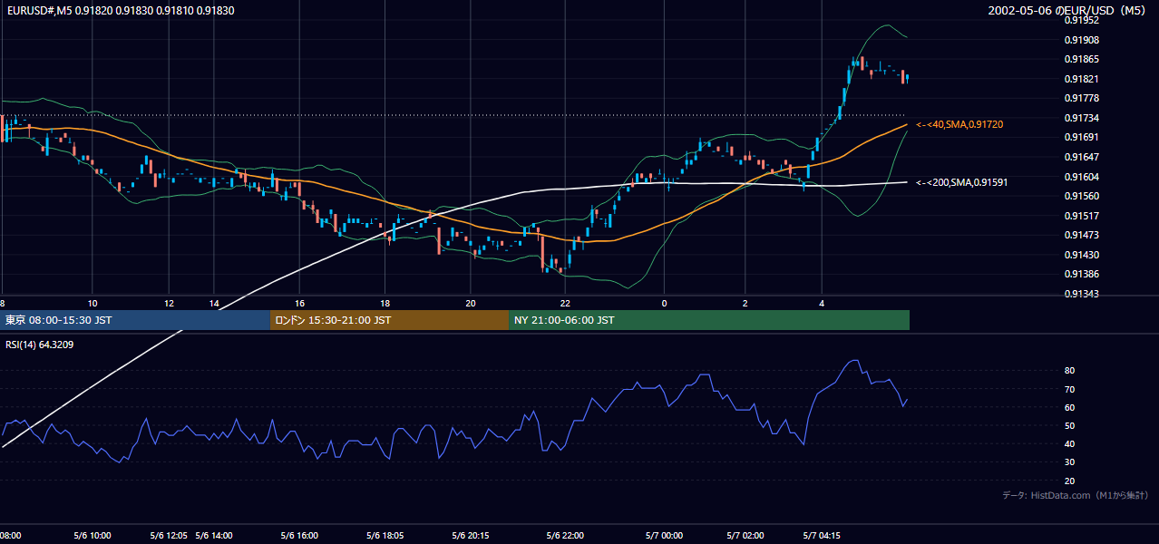This screenshot has width=1159, height=544.
Task: Click the 5/7 00:00 time label
Action: pos(664,536)
